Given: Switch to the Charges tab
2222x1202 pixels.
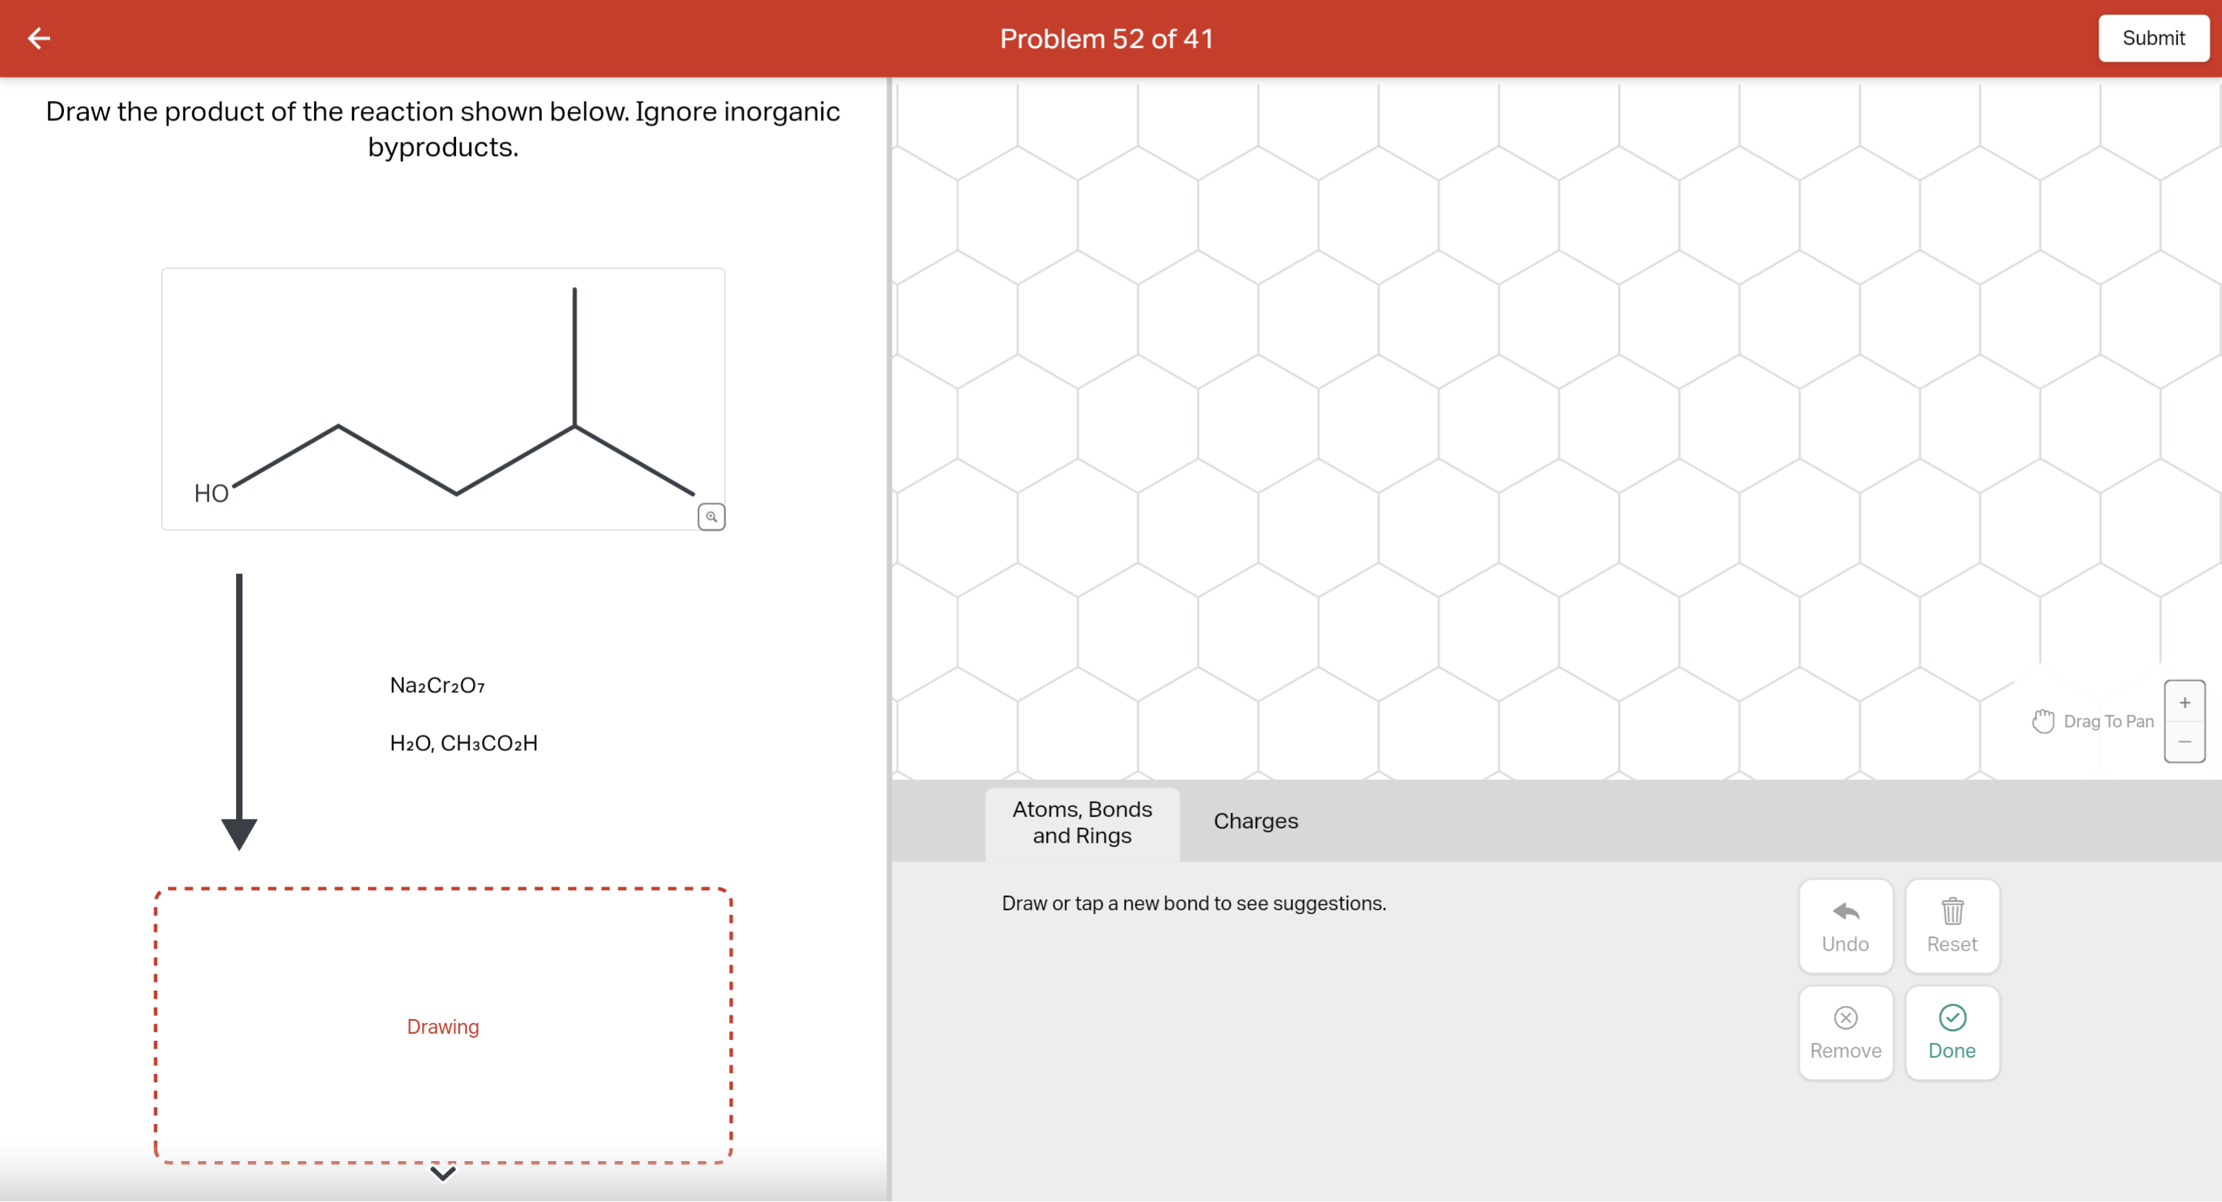Looking at the screenshot, I should (x=1255, y=821).
